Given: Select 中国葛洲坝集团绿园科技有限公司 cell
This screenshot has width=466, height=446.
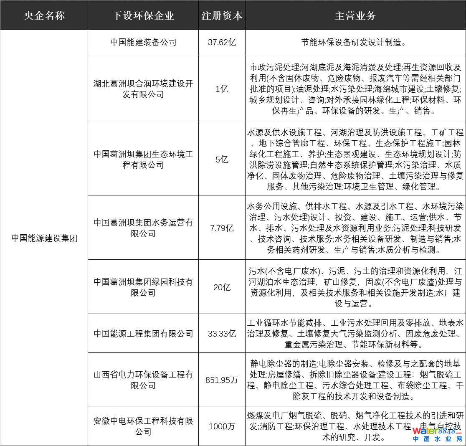Looking at the screenshot, I should coord(143,287).
